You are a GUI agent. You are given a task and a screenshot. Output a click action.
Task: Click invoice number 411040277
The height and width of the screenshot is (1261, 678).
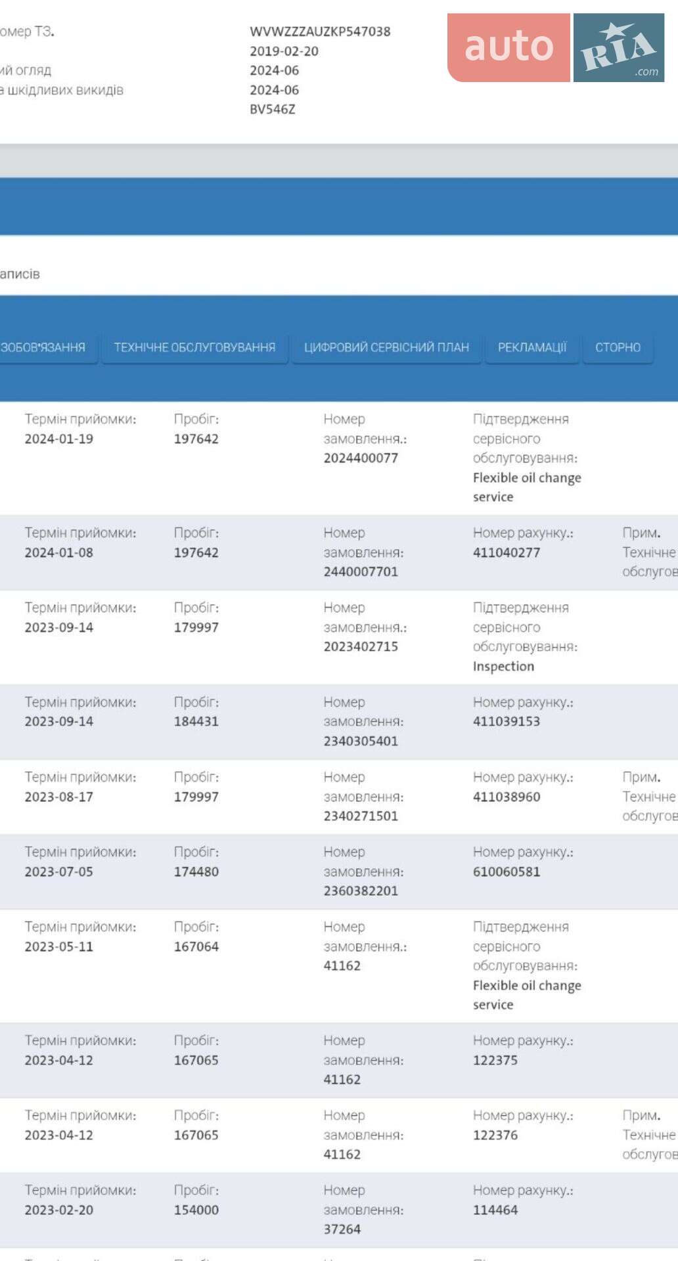tap(507, 552)
